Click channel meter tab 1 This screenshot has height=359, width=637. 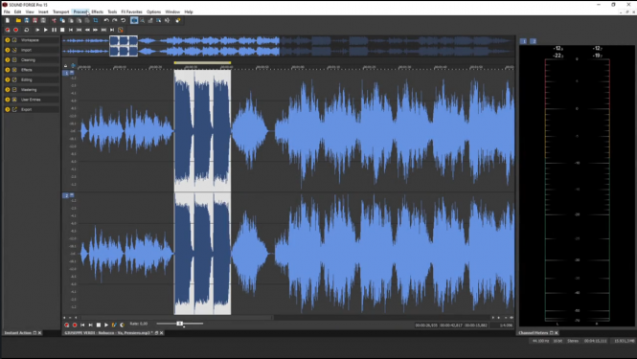pyautogui.click(x=524, y=41)
